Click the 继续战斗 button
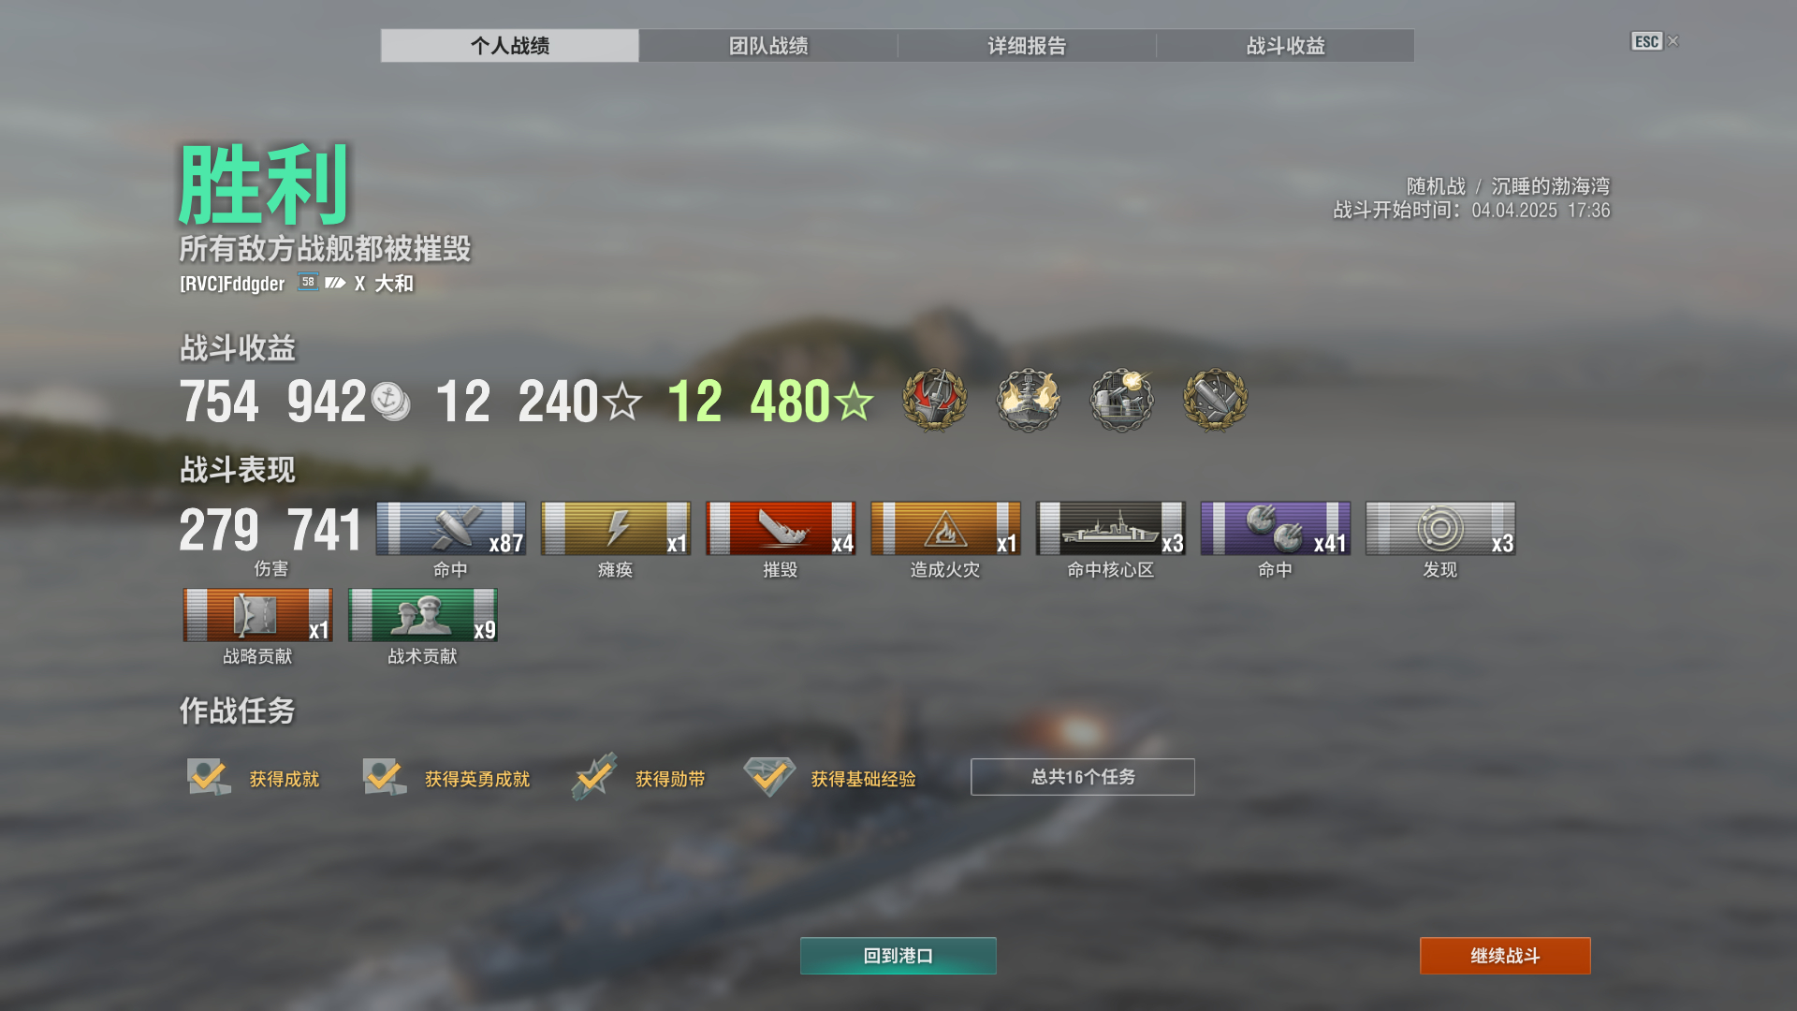Image resolution: width=1797 pixels, height=1011 pixels. (1505, 956)
